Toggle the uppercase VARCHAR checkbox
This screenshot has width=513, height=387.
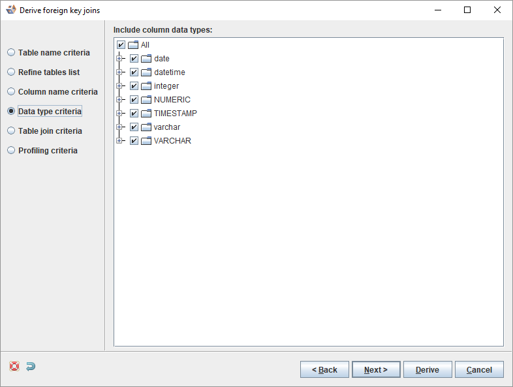coord(134,141)
